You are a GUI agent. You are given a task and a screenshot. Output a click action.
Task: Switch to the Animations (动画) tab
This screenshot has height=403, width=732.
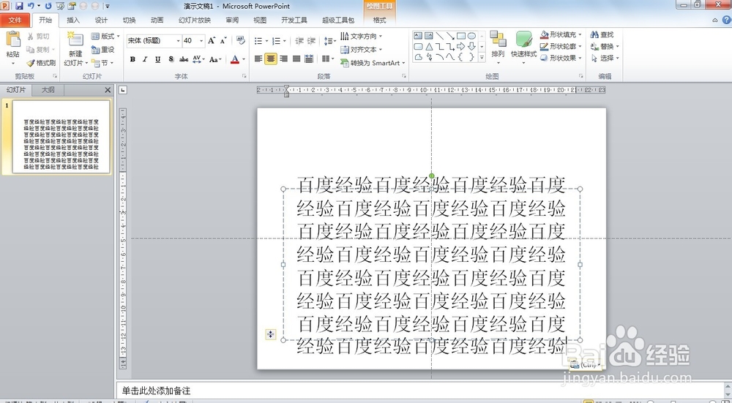pos(157,20)
